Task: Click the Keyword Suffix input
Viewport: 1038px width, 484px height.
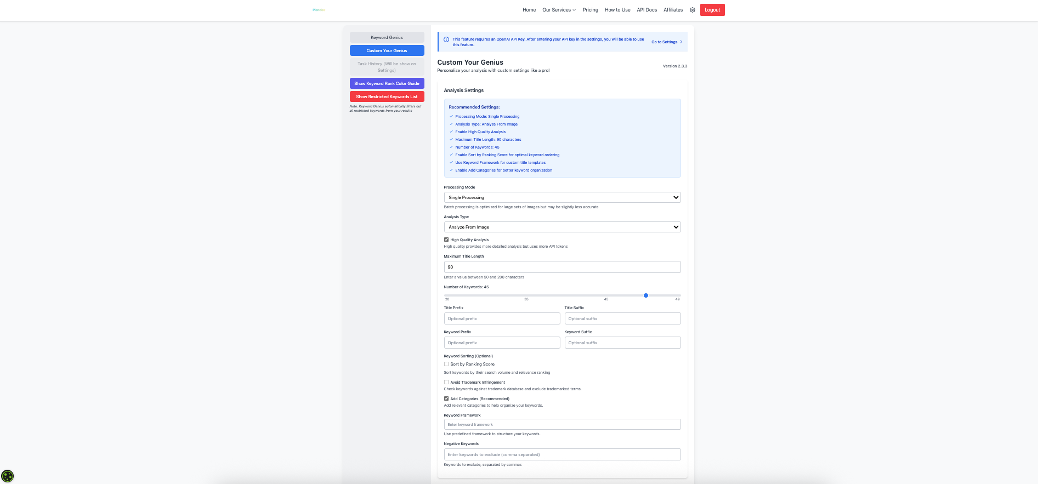Action: (622, 343)
